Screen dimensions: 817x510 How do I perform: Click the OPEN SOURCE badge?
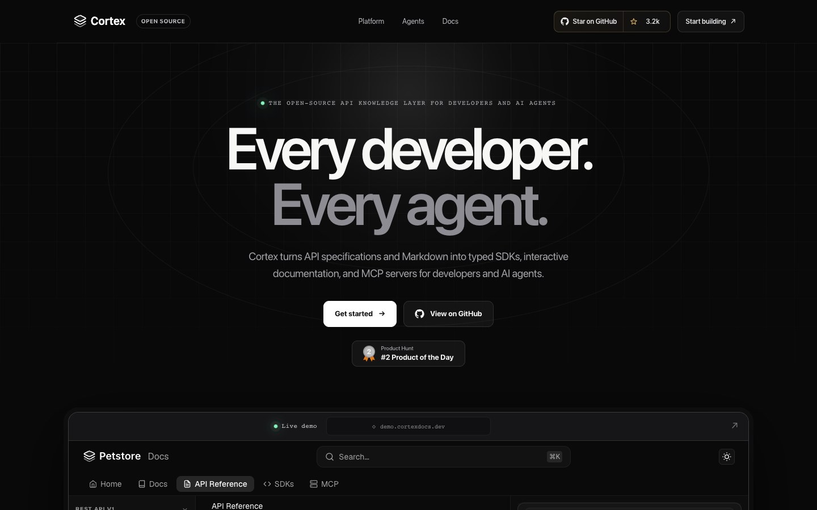[x=163, y=21]
